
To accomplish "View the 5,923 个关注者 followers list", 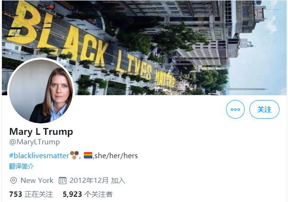I will click(x=88, y=194).
